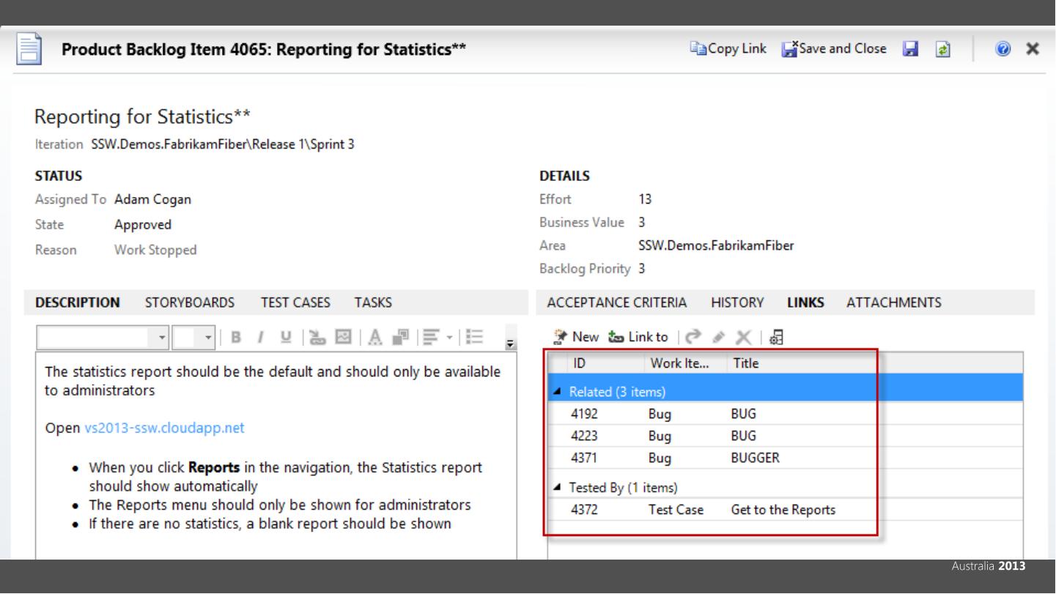Image resolution: width=1056 pixels, height=594 pixels.
Task: Open the History tab
Action: (x=737, y=302)
